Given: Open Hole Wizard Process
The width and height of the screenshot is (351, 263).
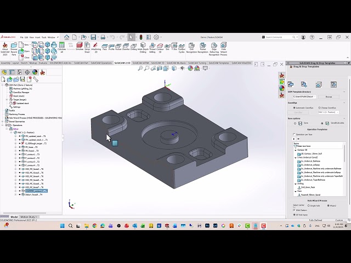Looking at the screenshot, I should pyautogui.click(x=224, y=49).
